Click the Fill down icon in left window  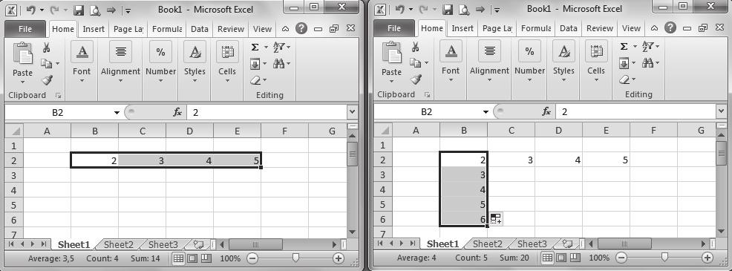255,64
